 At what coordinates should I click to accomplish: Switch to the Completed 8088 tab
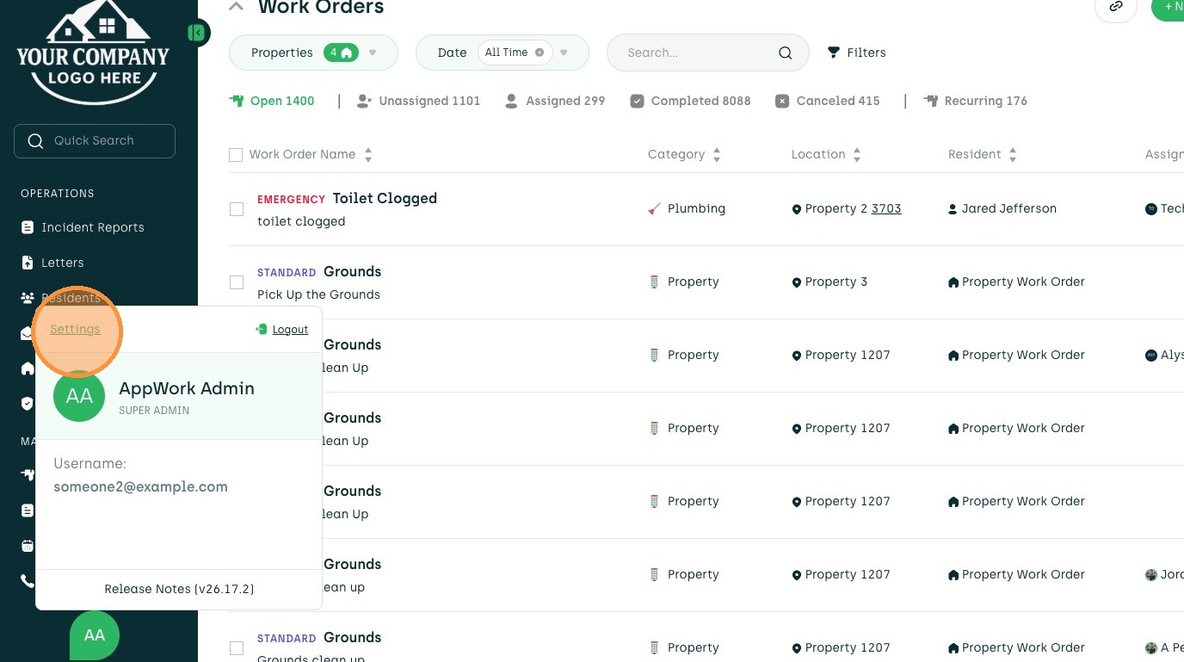tap(690, 101)
